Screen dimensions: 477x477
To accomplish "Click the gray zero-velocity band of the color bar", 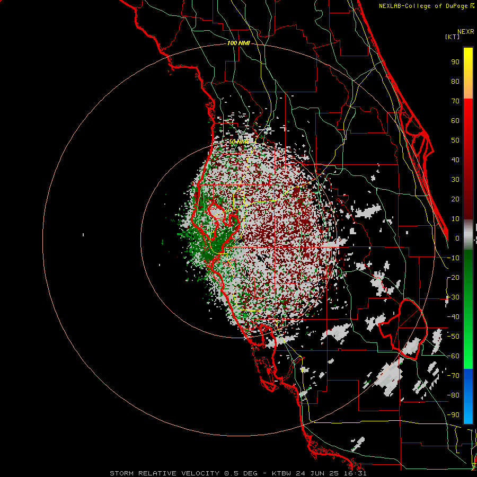I will [x=468, y=235].
